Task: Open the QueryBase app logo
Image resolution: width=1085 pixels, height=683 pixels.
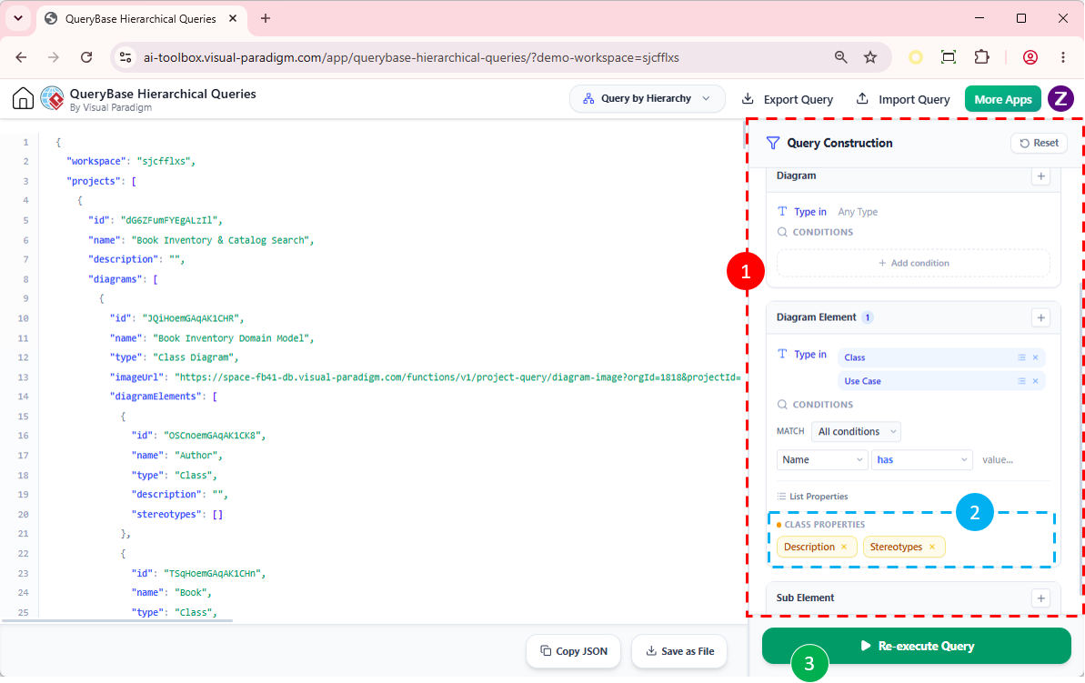Action: tap(52, 99)
